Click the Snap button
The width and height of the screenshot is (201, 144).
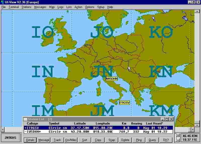pos(112,140)
